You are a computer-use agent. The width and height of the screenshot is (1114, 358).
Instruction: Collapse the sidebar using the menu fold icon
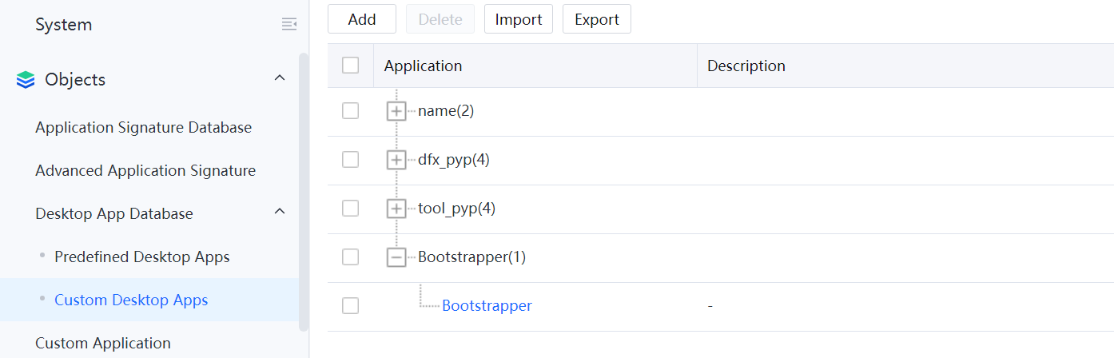289,25
